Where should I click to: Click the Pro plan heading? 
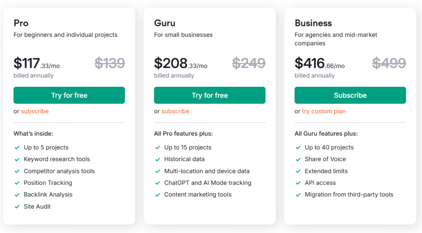(21, 23)
